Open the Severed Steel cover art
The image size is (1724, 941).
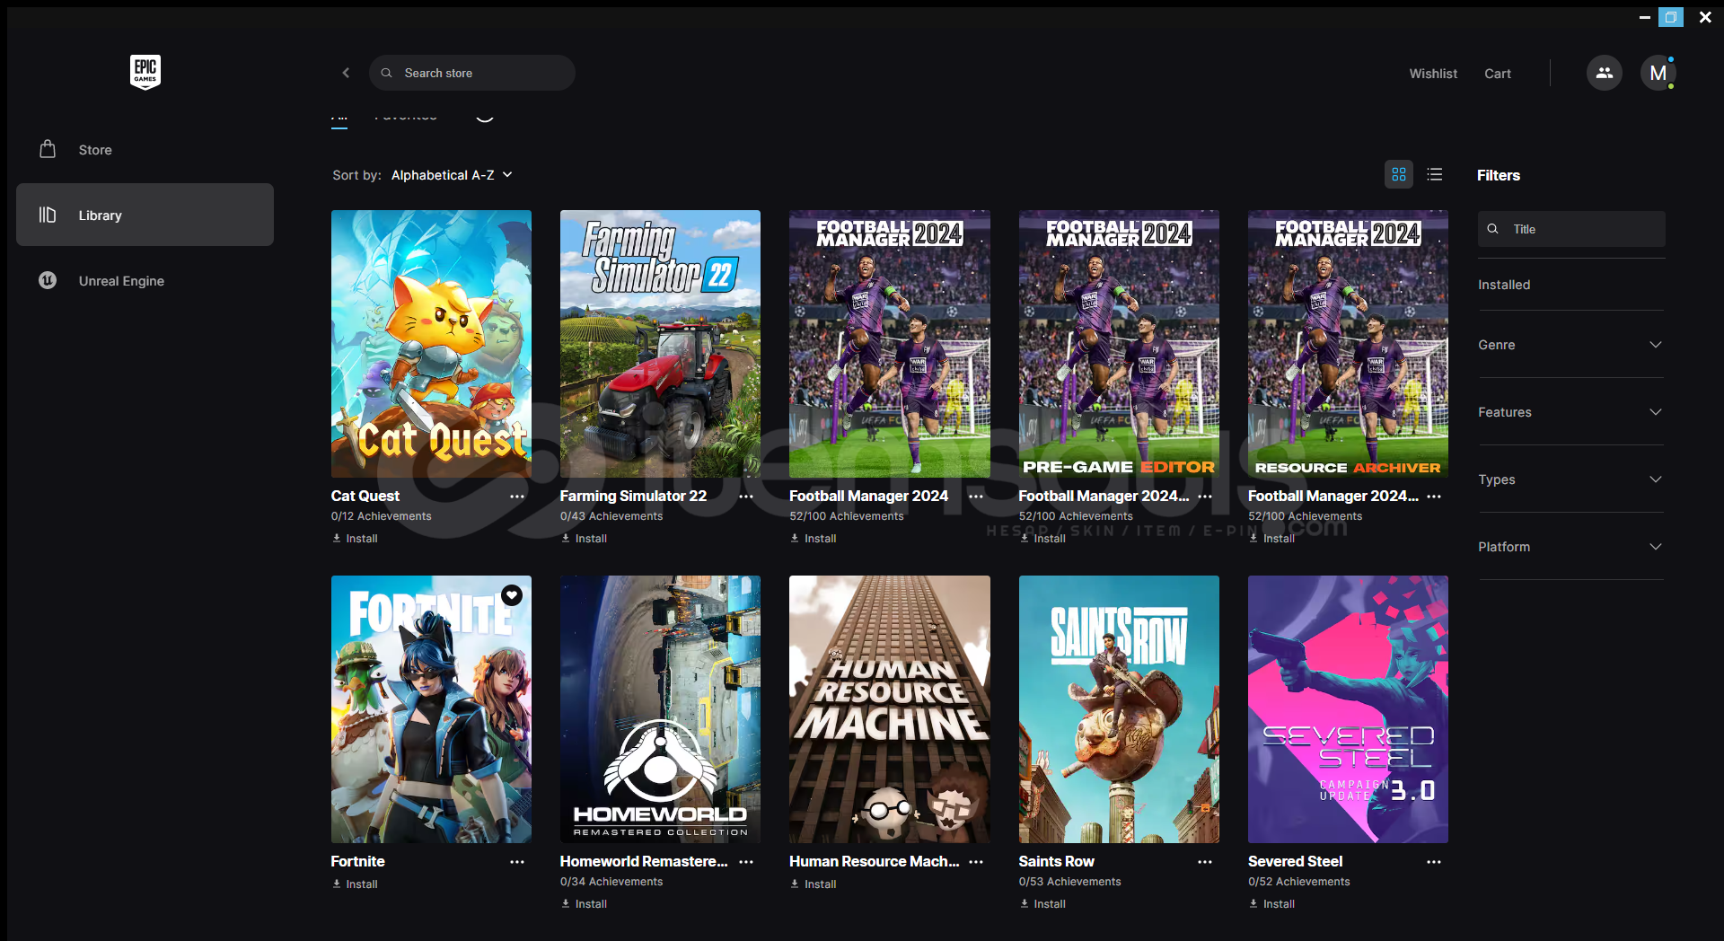coord(1348,709)
